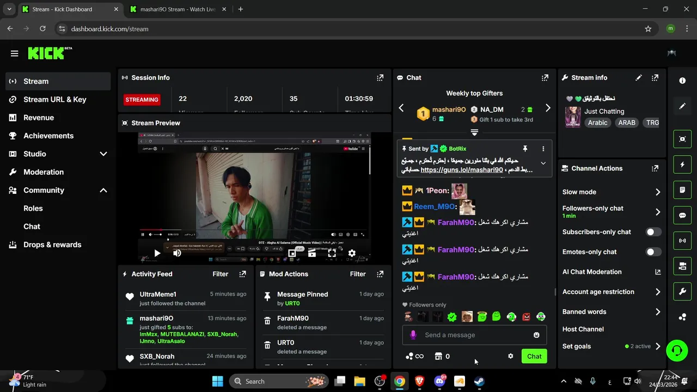Switch stream preview to theater mode
This screenshot has height=392, width=697.
(x=312, y=253)
